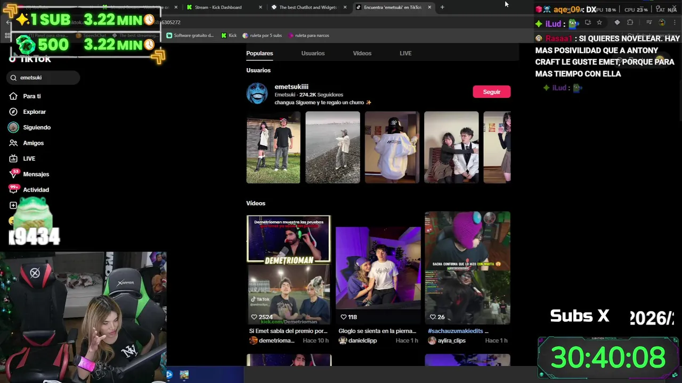Click the install app icon in address bar
Viewport: 682px width, 383px height.
[x=588, y=22]
